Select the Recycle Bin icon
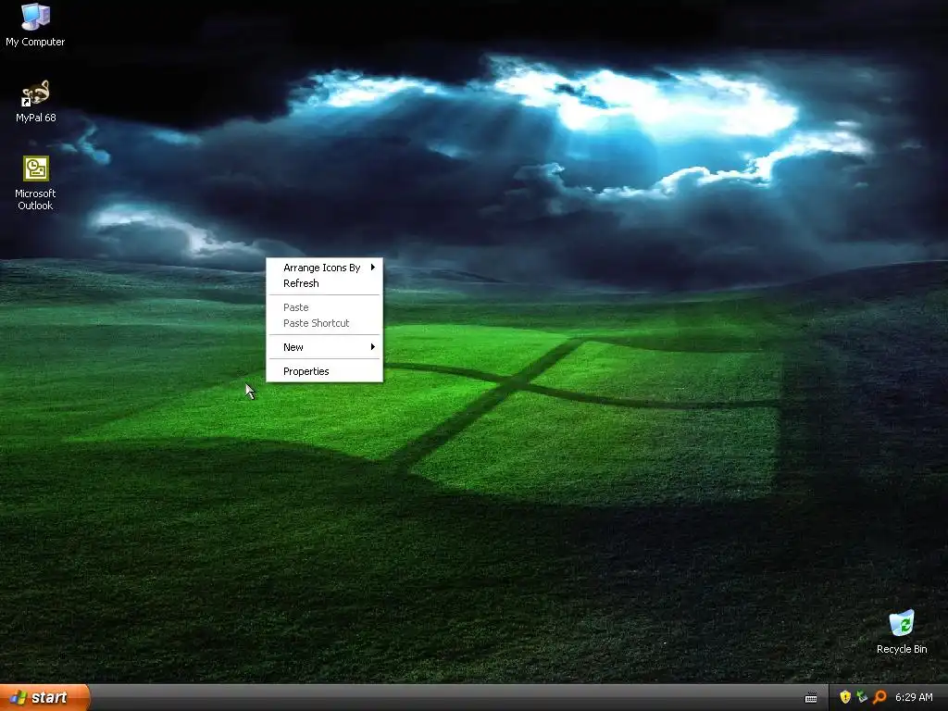Image resolution: width=948 pixels, height=711 pixels. (902, 631)
